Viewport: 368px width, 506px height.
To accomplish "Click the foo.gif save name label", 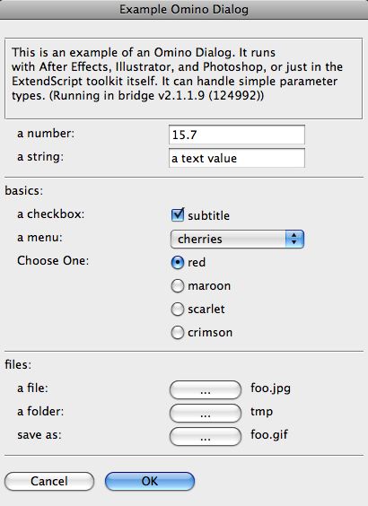I will click(269, 435).
